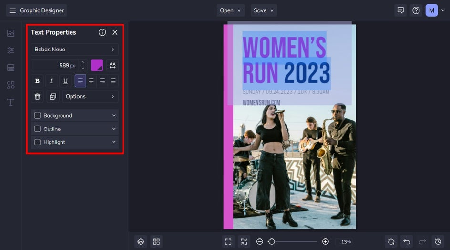
Task: Duplicate the text layer
Action: click(x=53, y=96)
